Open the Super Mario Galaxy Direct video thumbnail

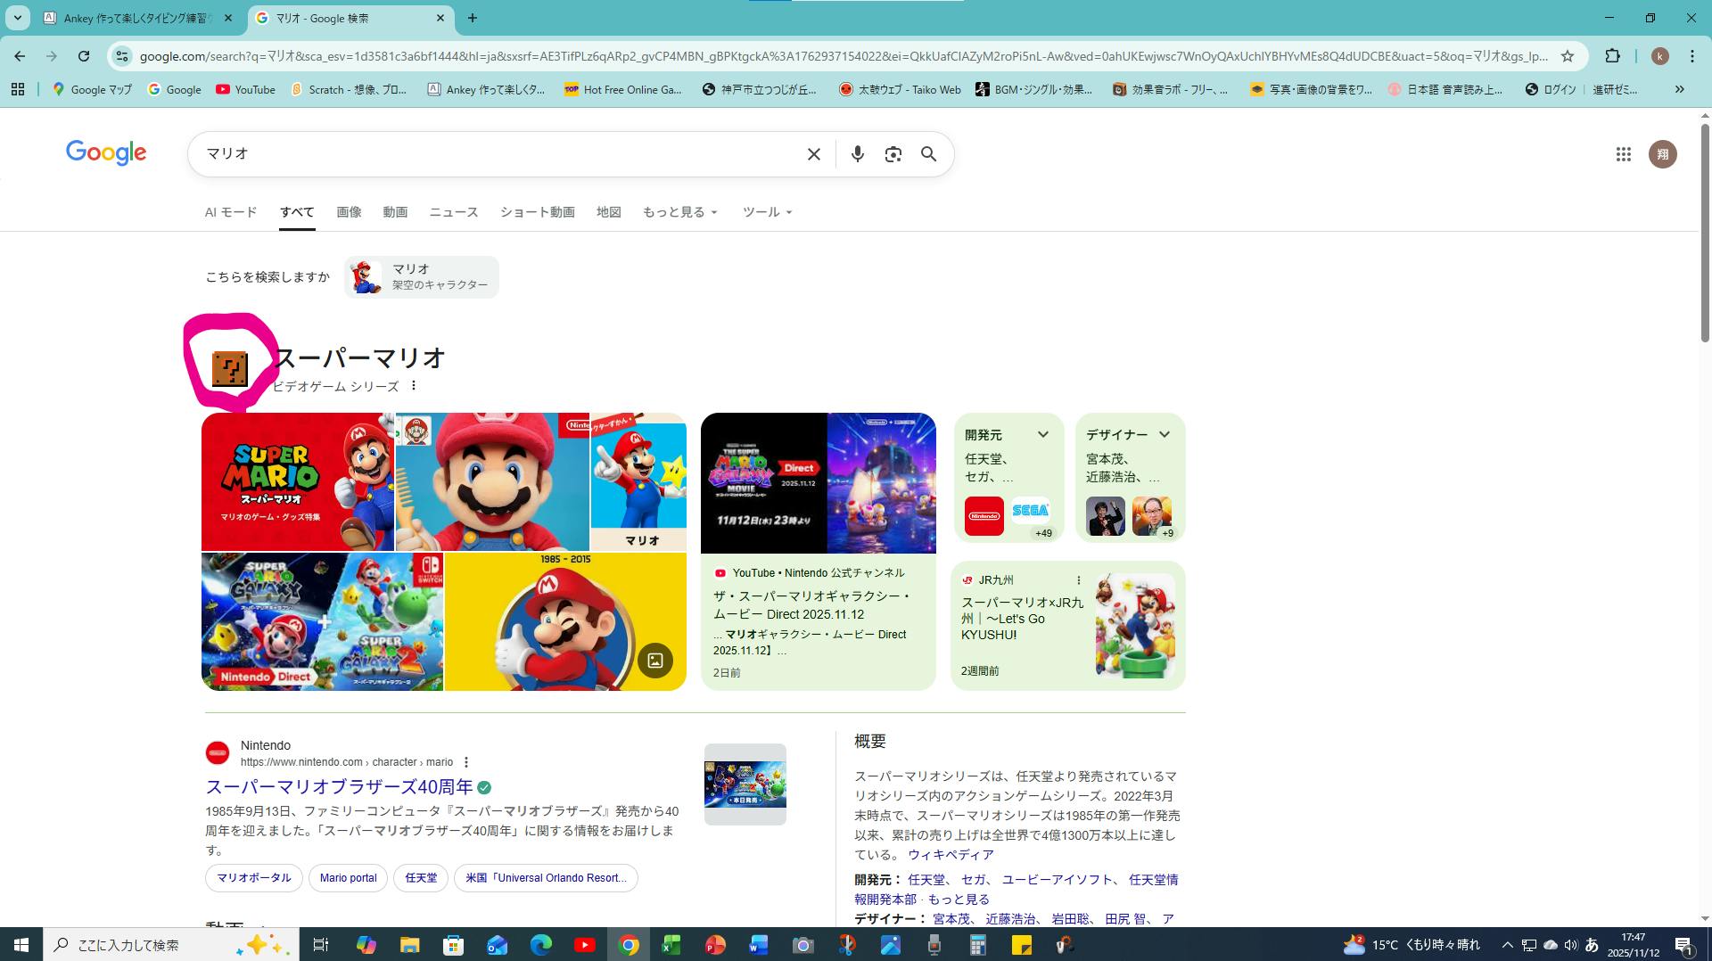tap(818, 483)
